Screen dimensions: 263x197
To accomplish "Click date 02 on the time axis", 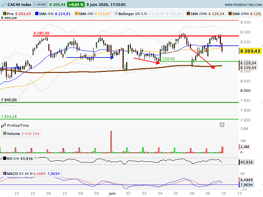I will (128, 193).
